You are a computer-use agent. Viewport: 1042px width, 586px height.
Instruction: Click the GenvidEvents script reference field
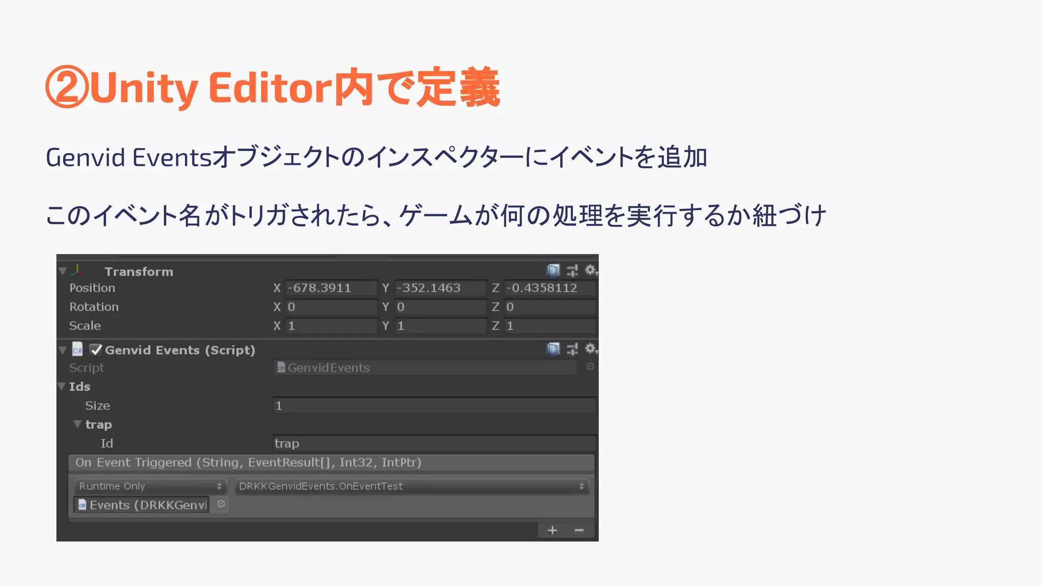(425, 367)
